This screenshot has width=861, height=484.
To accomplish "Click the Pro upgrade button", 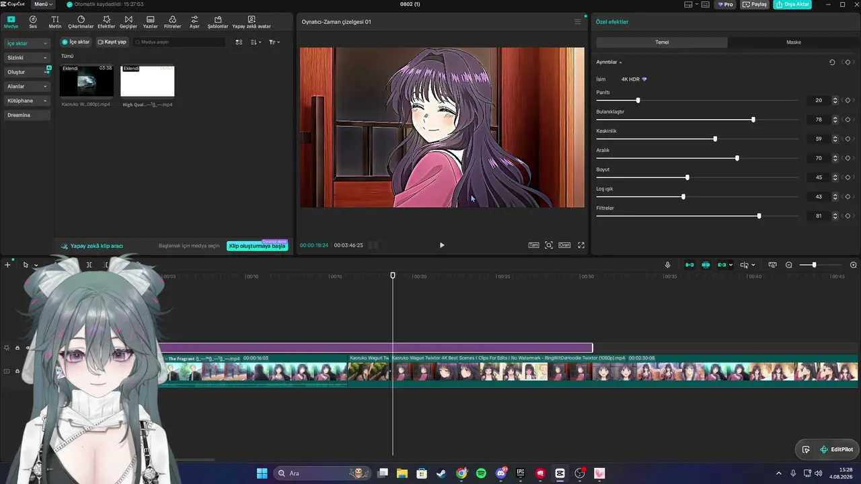I will [725, 4].
